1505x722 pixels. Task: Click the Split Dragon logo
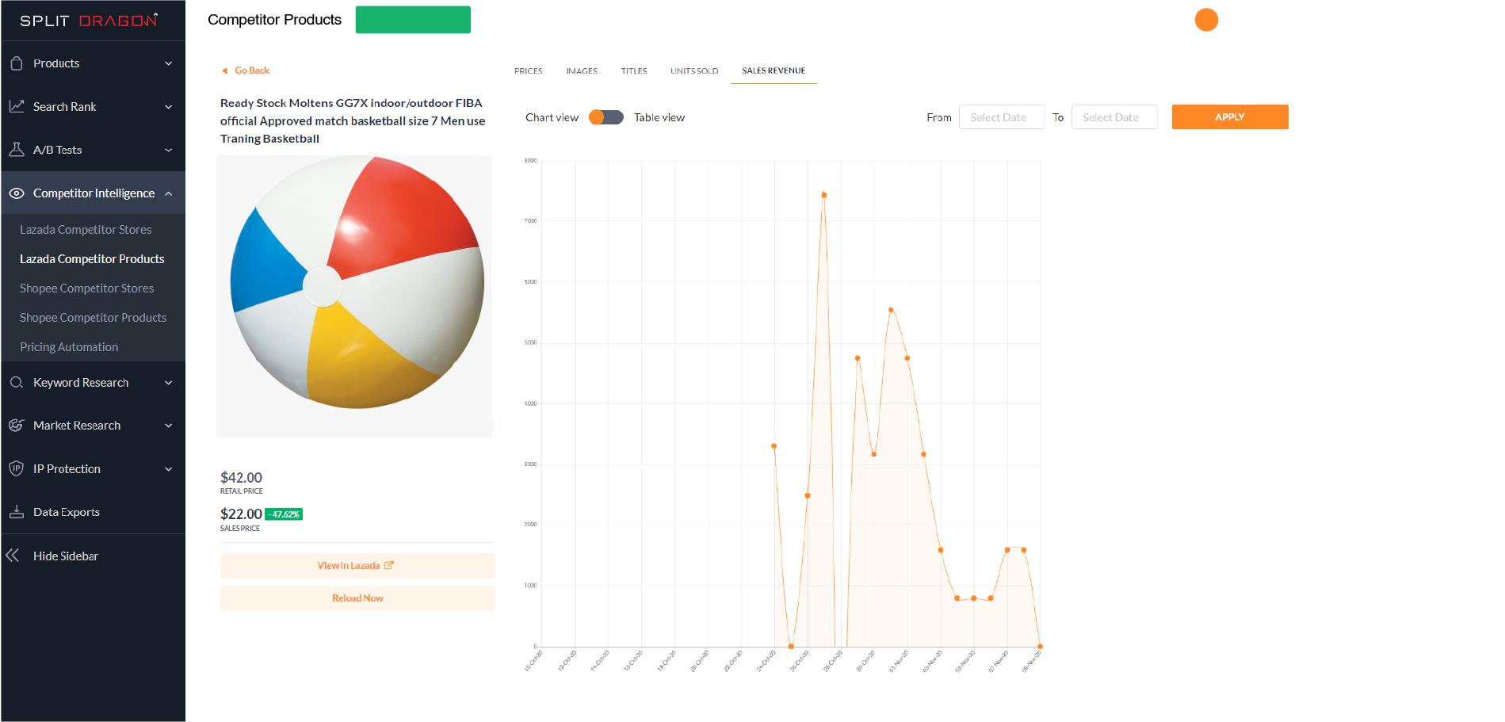[x=89, y=20]
